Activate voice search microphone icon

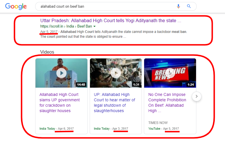pos(178,6)
